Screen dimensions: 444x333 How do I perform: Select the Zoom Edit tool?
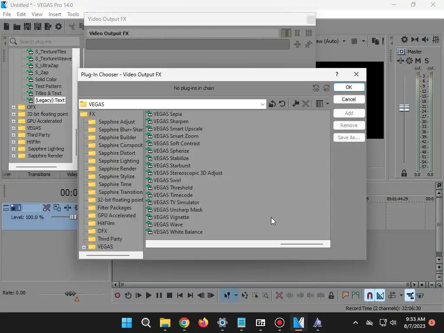(266, 296)
